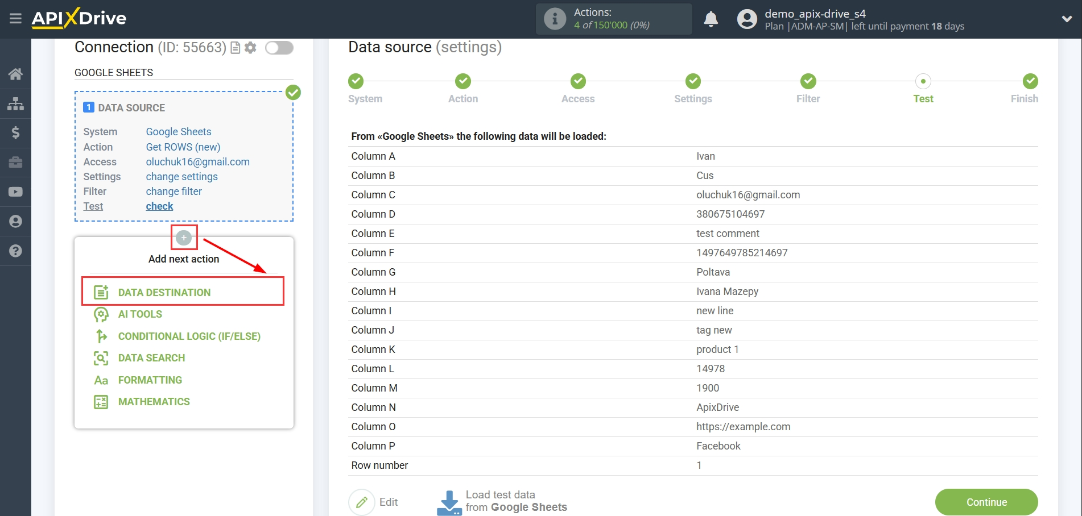The height and width of the screenshot is (516, 1082).
Task: Click the DATA SOURCE block title
Action: [x=131, y=108]
